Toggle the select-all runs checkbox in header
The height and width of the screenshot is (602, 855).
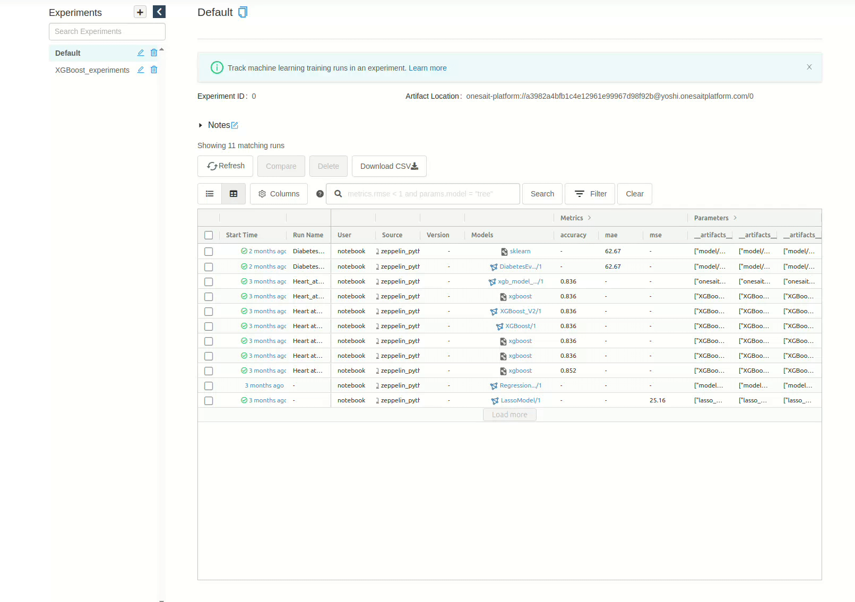(209, 235)
